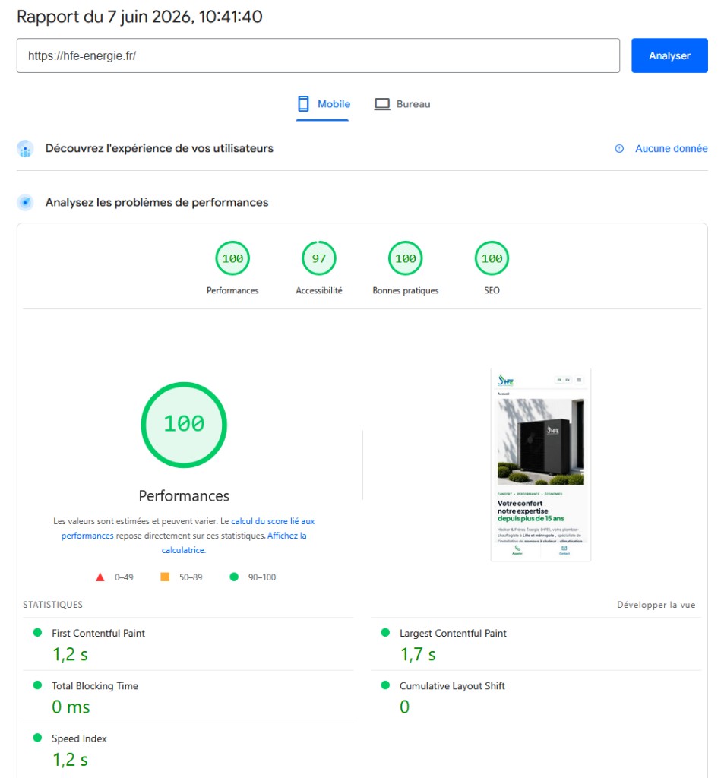Open the Aucune donnée link
Viewport: 721px width, 778px height.
[x=671, y=148]
